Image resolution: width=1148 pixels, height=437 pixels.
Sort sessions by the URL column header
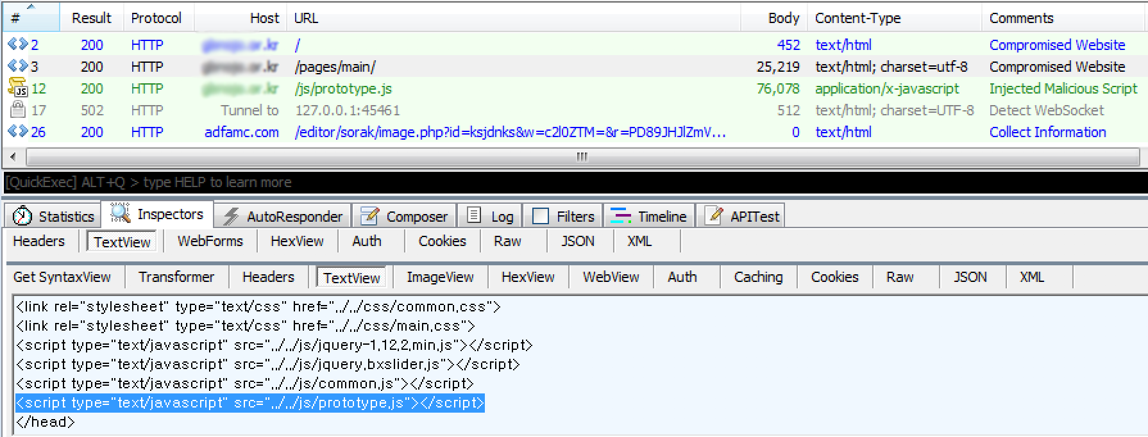point(513,18)
